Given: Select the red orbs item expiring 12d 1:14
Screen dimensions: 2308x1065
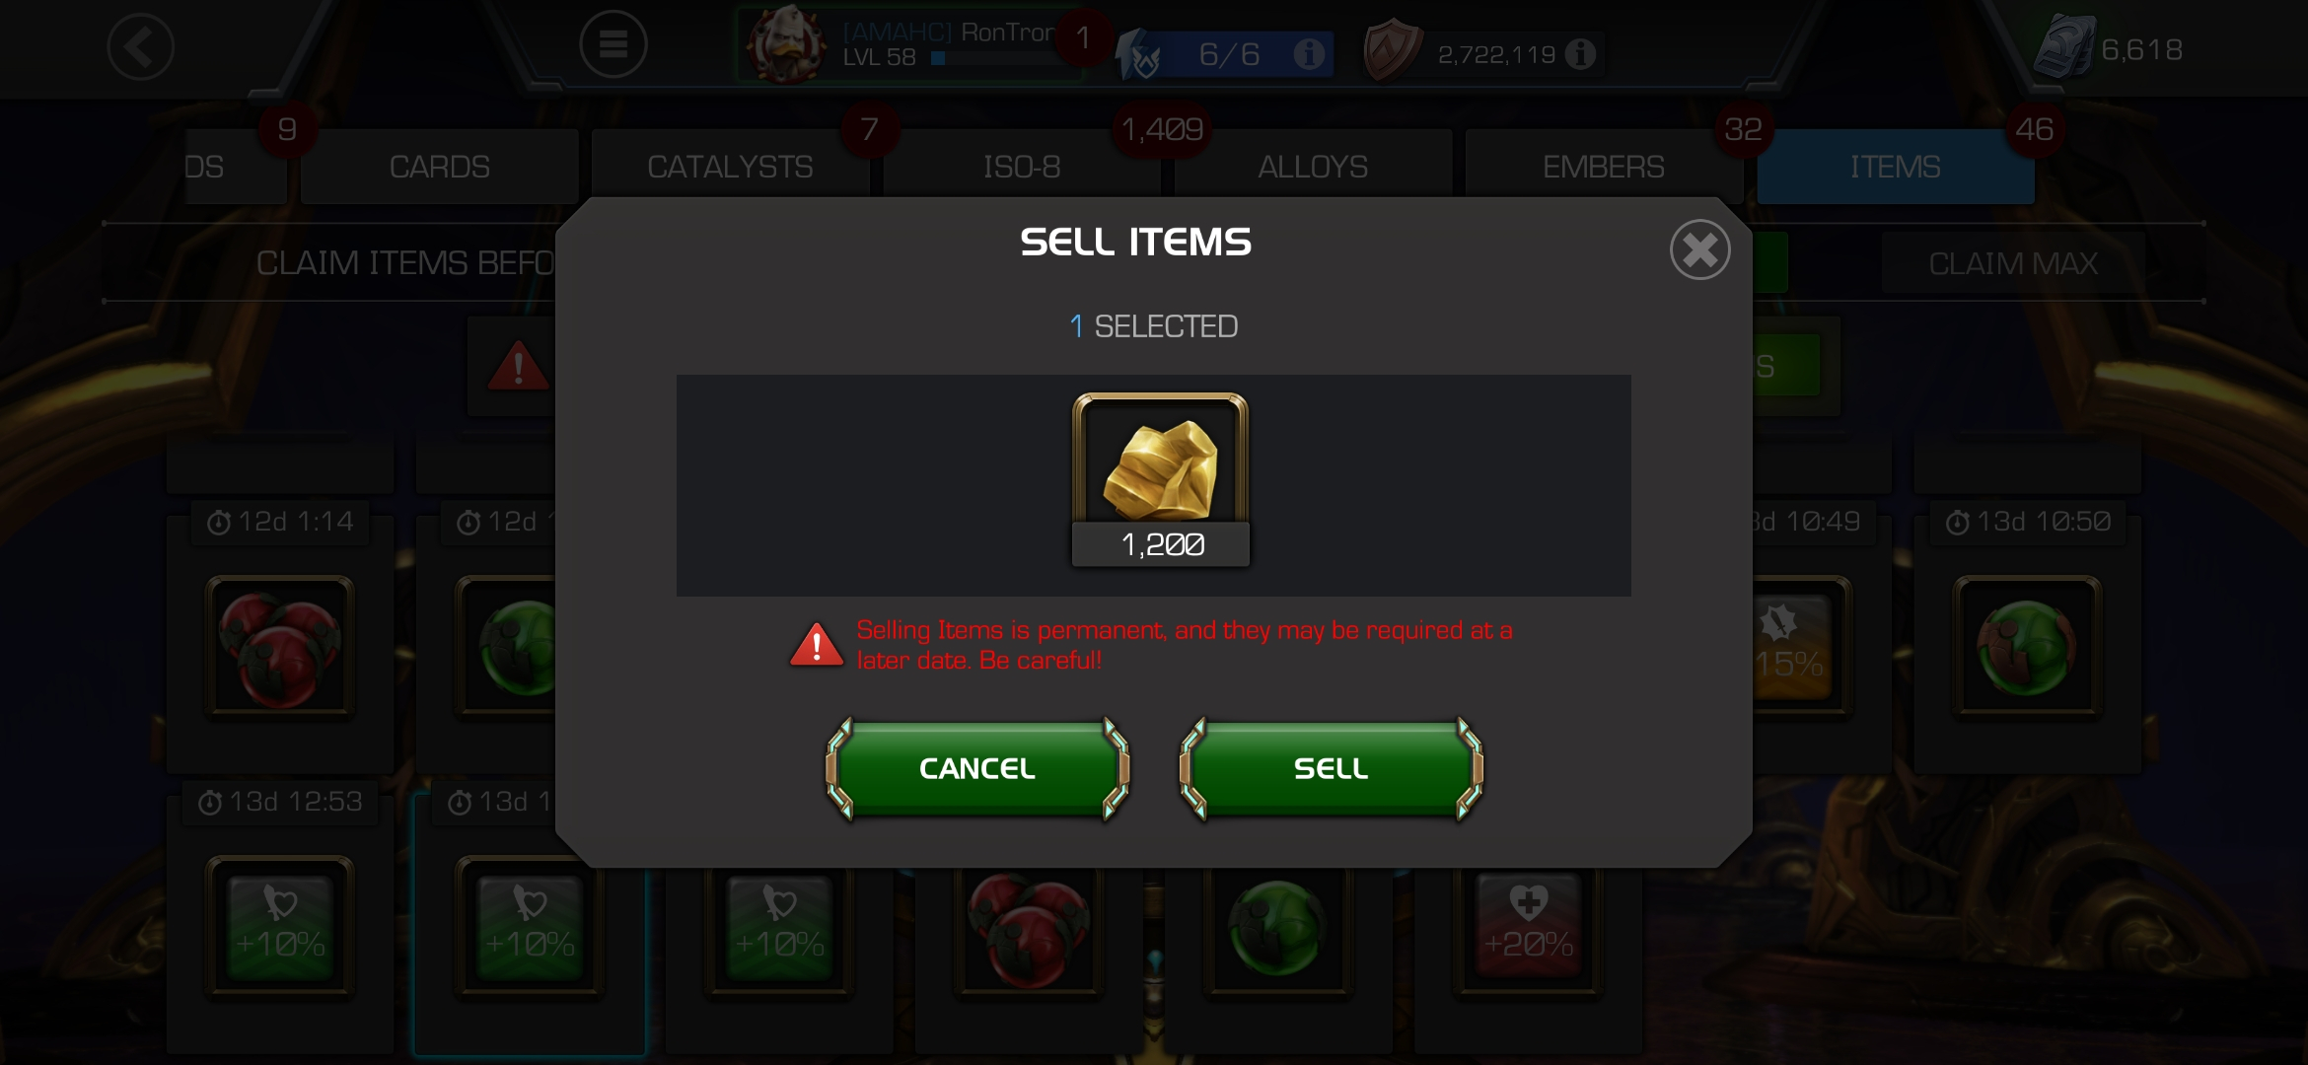Looking at the screenshot, I should tap(280, 646).
